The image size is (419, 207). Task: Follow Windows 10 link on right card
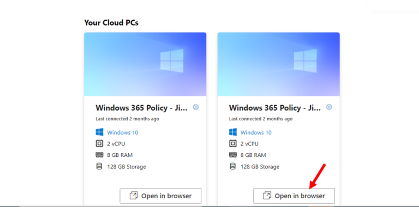click(x=256, y=132)
